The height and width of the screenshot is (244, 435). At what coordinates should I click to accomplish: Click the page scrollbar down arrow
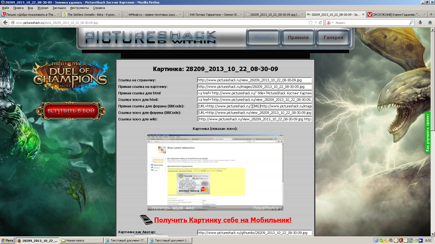tap(433, 234)
